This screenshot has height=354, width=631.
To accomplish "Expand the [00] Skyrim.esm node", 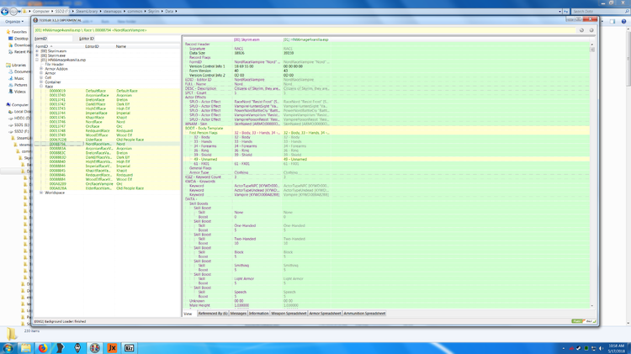I will [37, 51].
